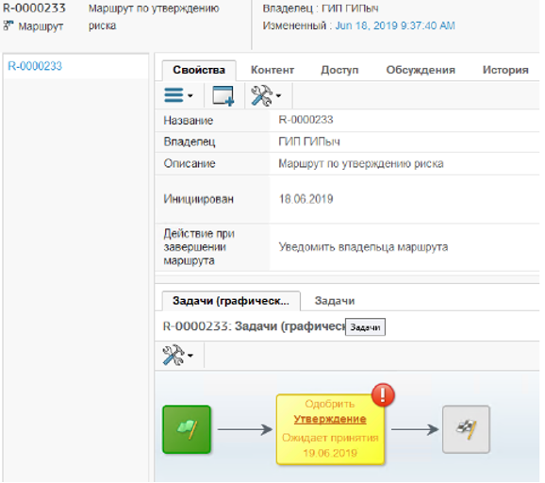Click the route type icon near Маршрут
The height and width of the screenshot is (483, 545).
[8, 25]
